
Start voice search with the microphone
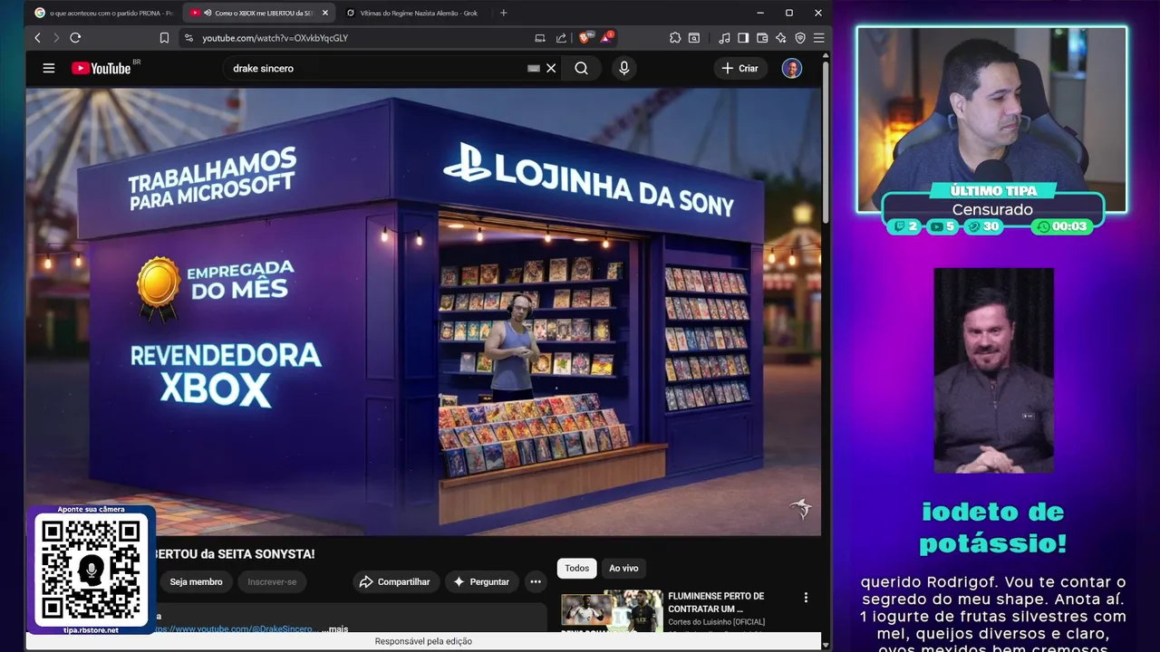pyautogui.click(x=623, y=68)
